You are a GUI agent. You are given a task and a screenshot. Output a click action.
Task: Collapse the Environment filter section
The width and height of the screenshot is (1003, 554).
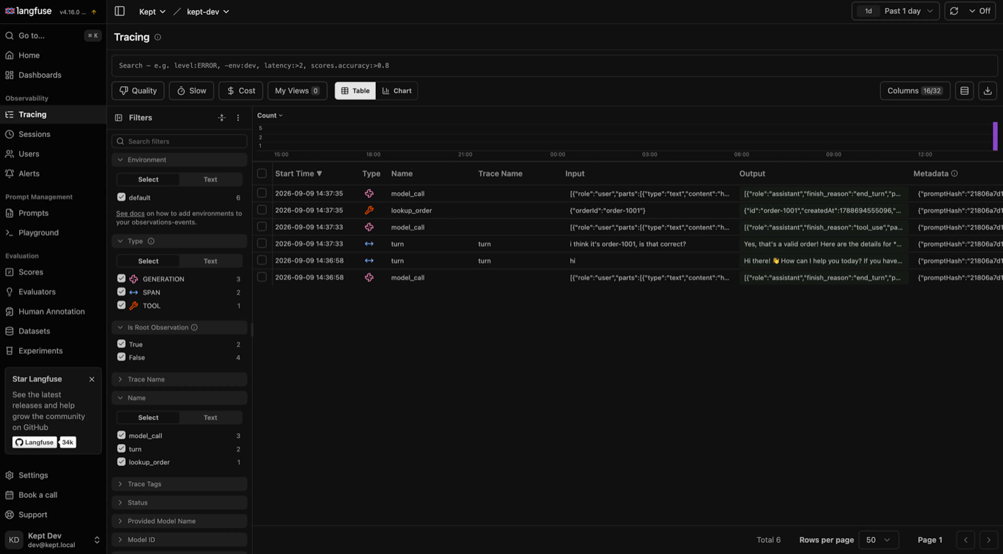179,160
